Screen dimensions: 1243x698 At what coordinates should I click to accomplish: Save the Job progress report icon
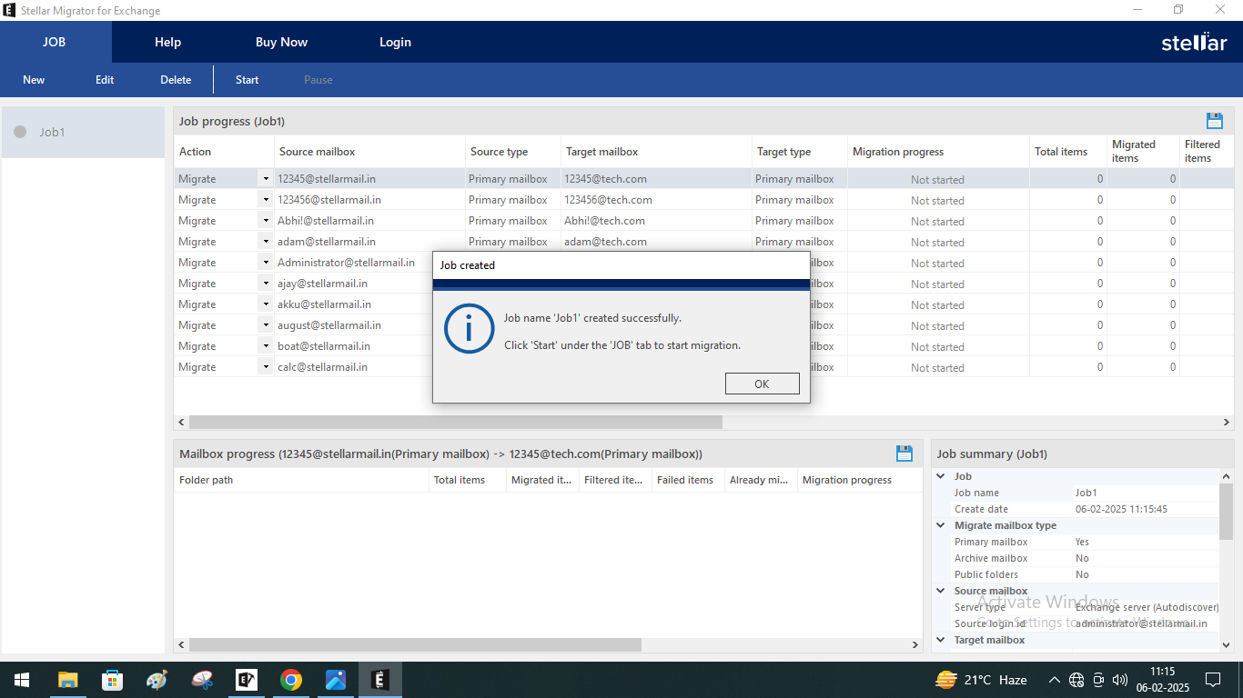pos(1214,121)
